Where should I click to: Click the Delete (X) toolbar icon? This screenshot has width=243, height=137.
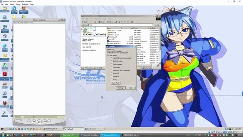(125, 22)
